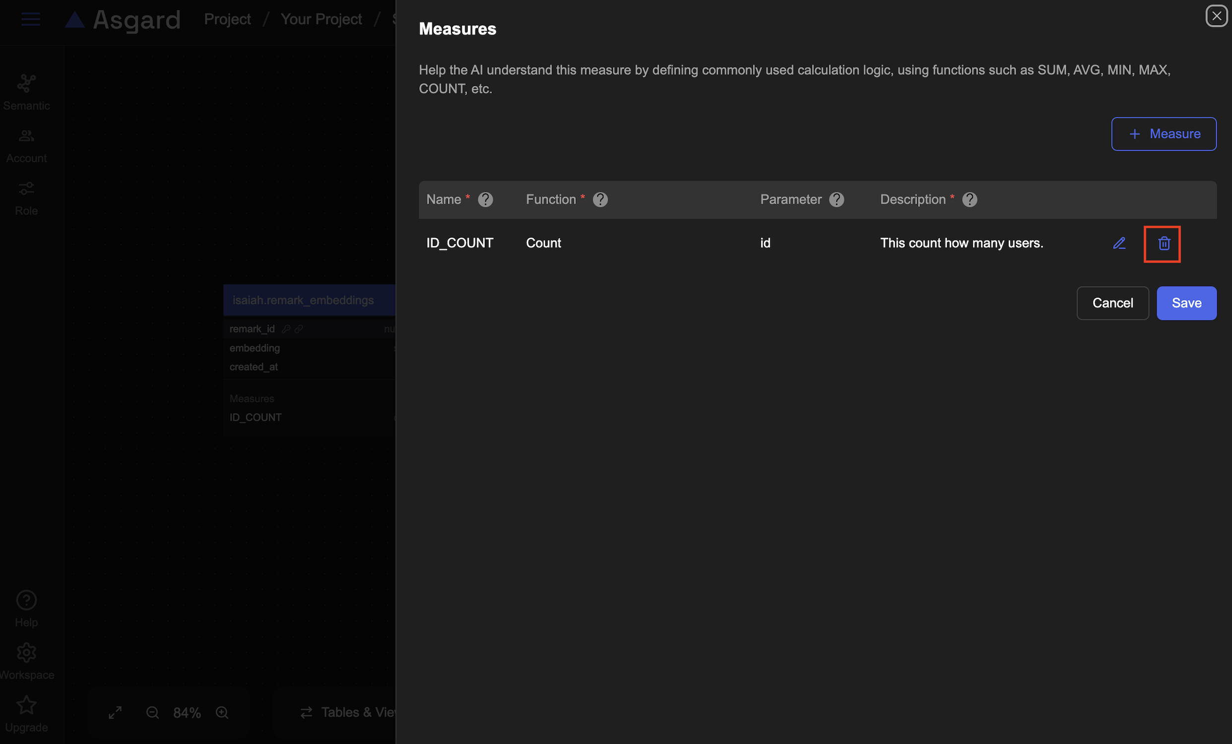Toggle the hamburger menu
This screenshot has height=744, width=1232.
pyautogui.click(x=30, y=19)
